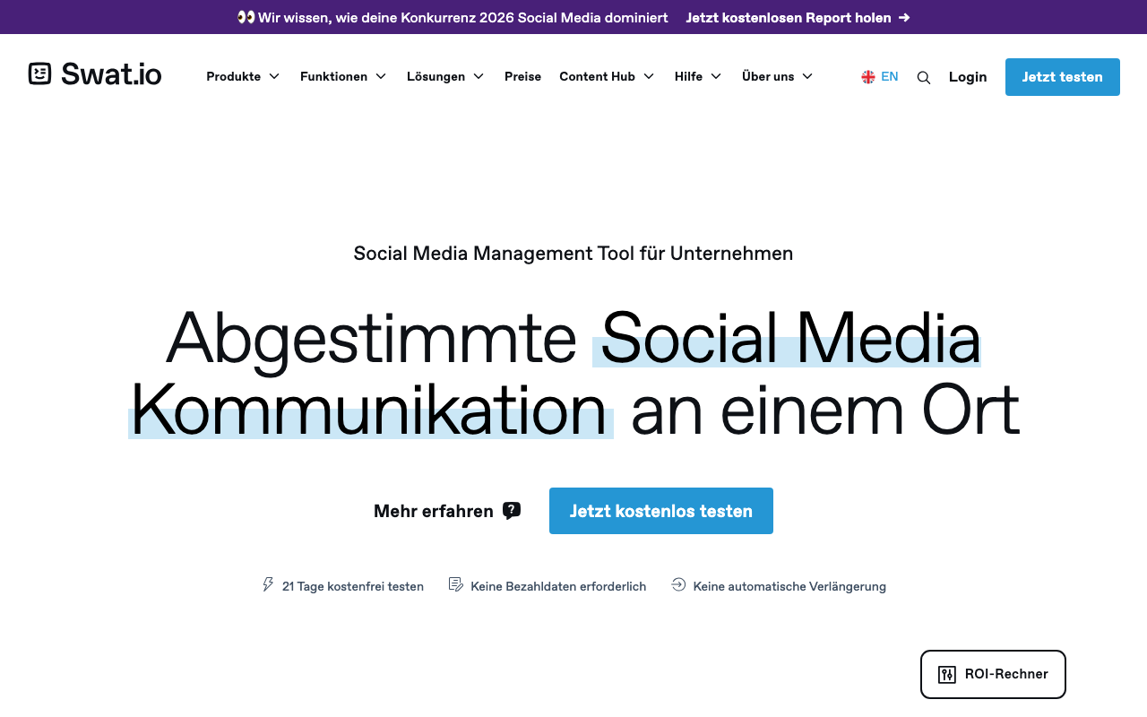Click the chat bubble question icon
This screenshot has width=1147, height=717.
pos(511,511)
